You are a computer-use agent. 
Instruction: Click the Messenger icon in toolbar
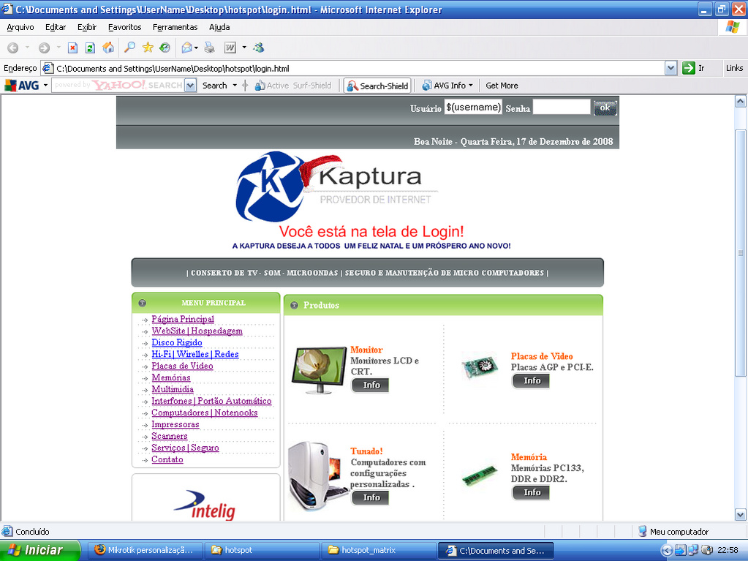pyautogui.click(x=259, y=48)
